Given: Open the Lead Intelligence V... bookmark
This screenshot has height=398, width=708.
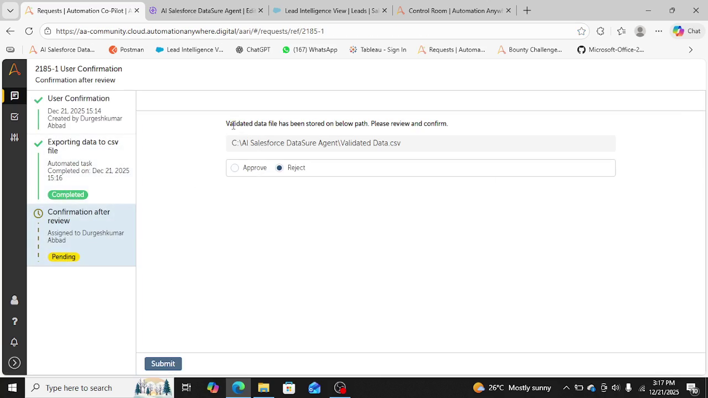Looking at the screenshot, I should pos(190,50).
